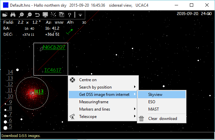
Task: Open file using the folder toolbar icon
Action: tap(5, 15)
